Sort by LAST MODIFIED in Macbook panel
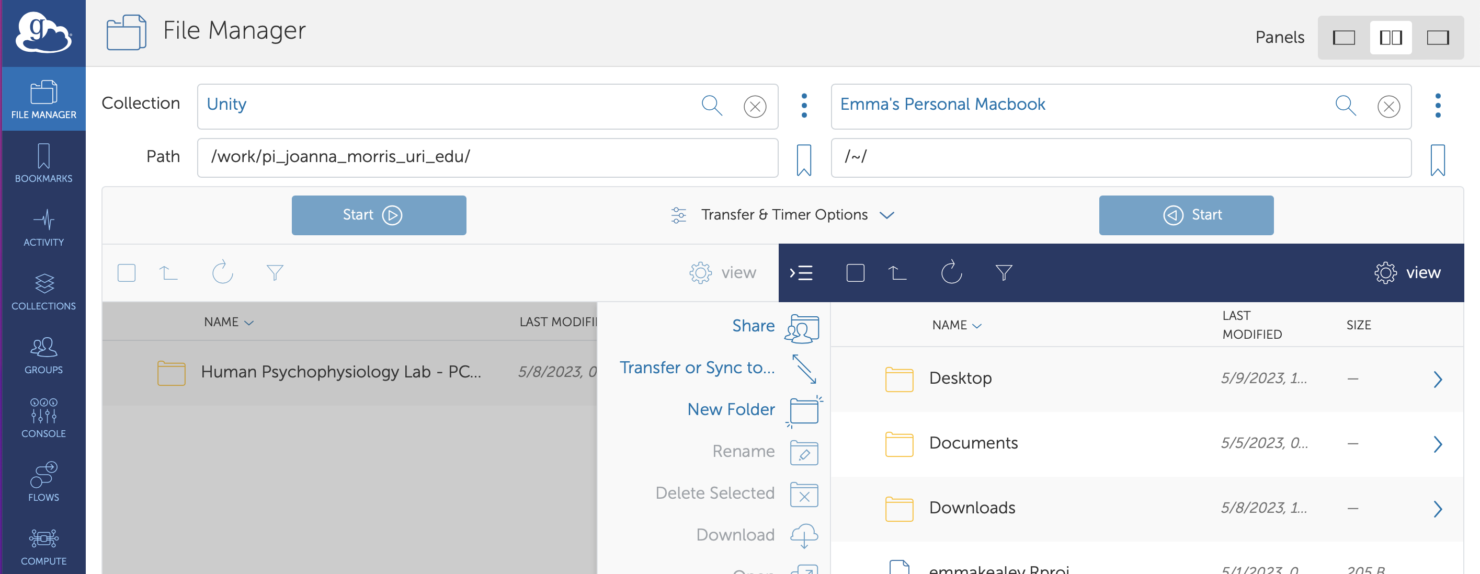This screenshot has width=1480, height=574. click(1252, 325)
